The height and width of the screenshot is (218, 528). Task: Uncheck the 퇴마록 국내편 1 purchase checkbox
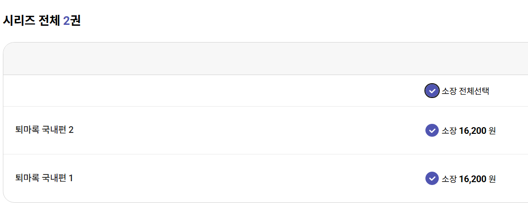tap(432, 178)
